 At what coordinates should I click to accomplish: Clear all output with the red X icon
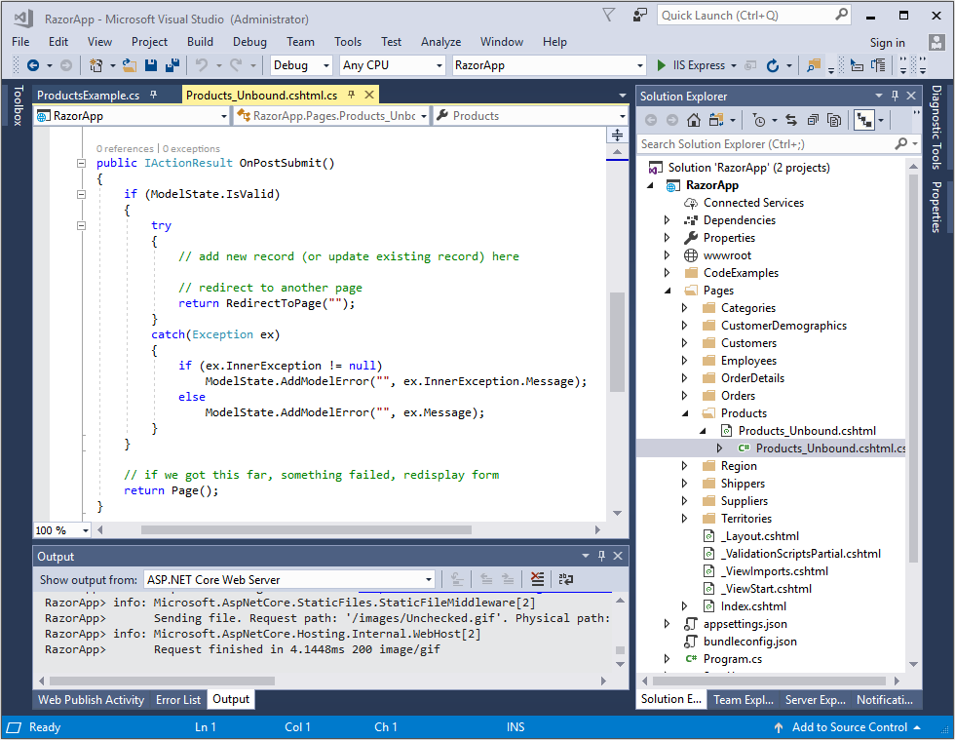(x=537, y=579)
